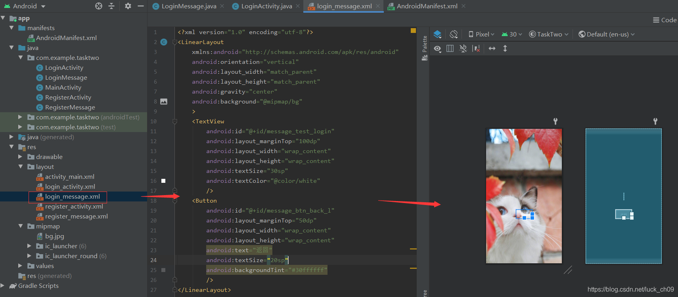Close the AndroidManifest.xml tab
The image size is (678, 297).
(463, 6)
